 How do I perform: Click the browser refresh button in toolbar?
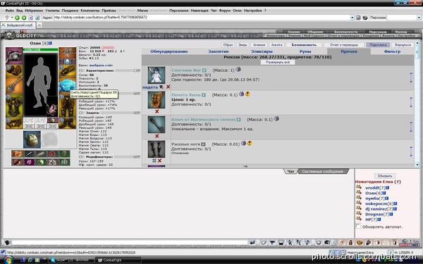tap(37, 18)
